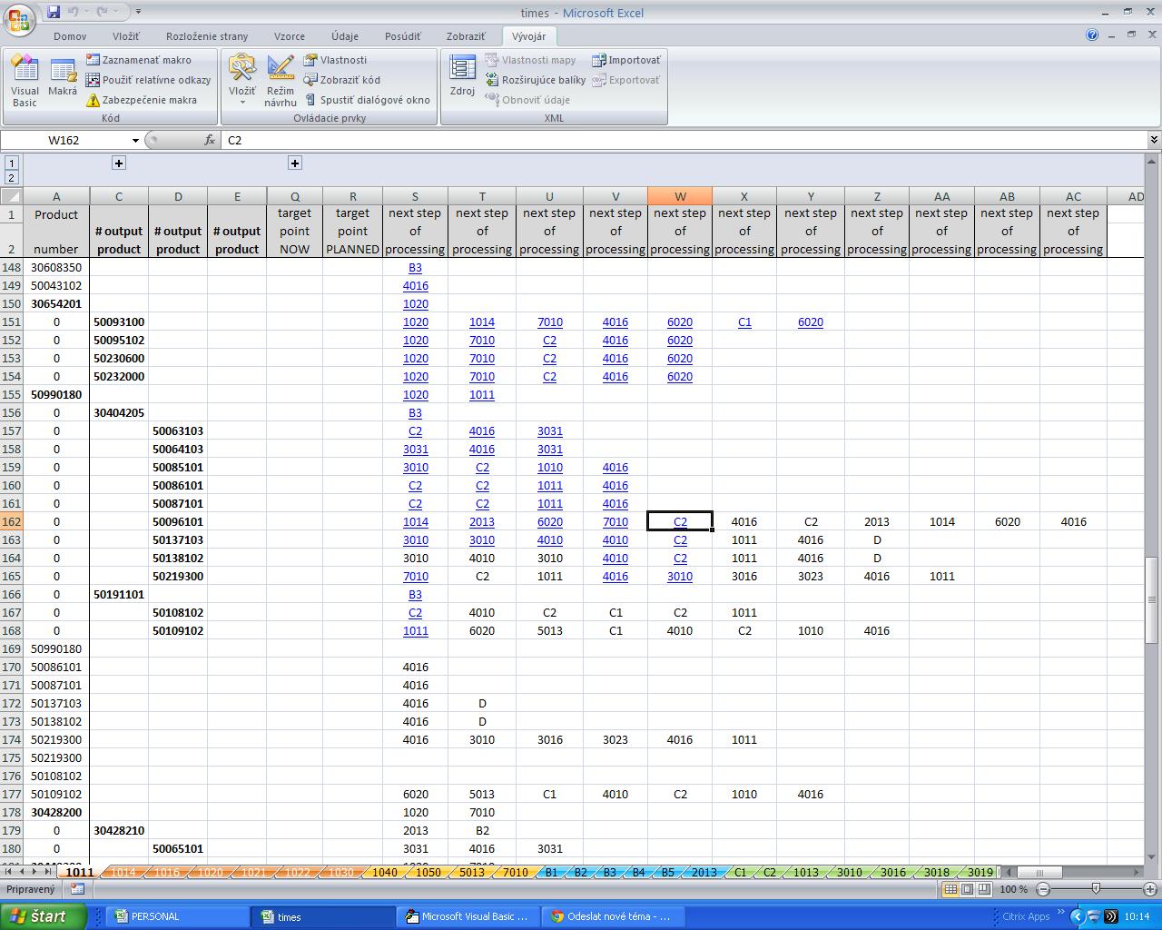Adjust the zoom slider in status bar
Screen dimensions: 1162x930
click(x=1096, y=889)
